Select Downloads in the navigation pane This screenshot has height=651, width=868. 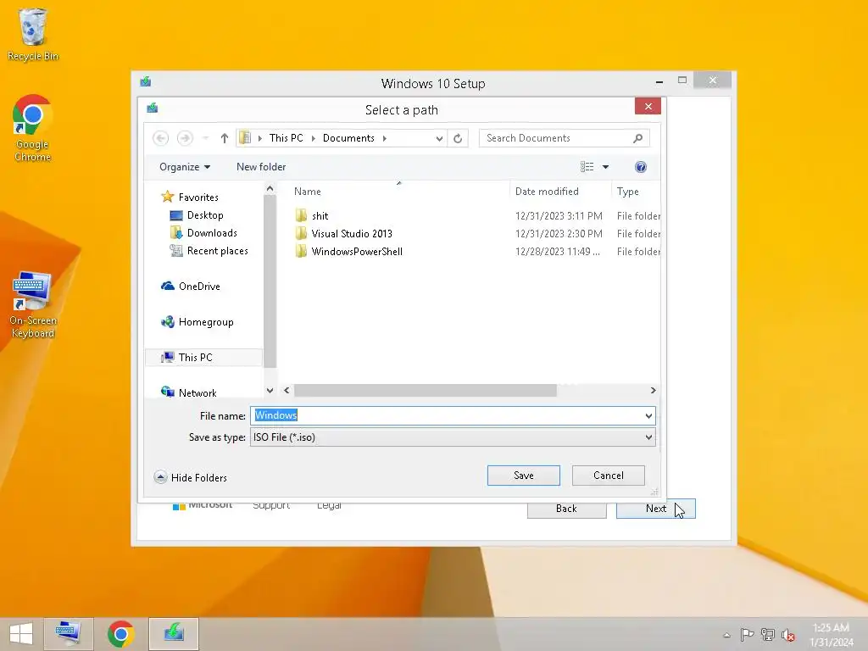pyautogui.click(x=203, y=233)
